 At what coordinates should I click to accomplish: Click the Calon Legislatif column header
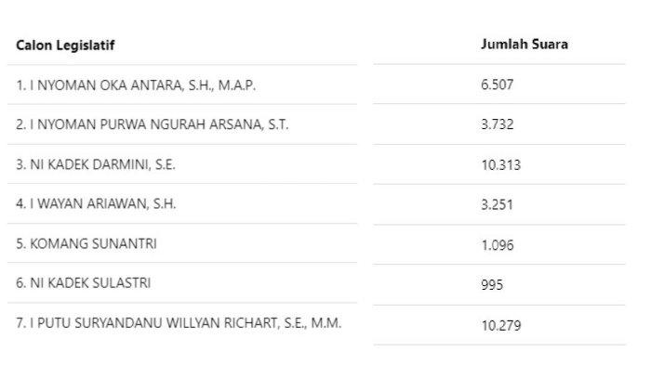point(65,46)
